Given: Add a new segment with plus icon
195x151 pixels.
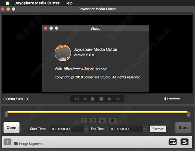Looking at the screenshot, I should pyautogui.click(x=7, y=142).
